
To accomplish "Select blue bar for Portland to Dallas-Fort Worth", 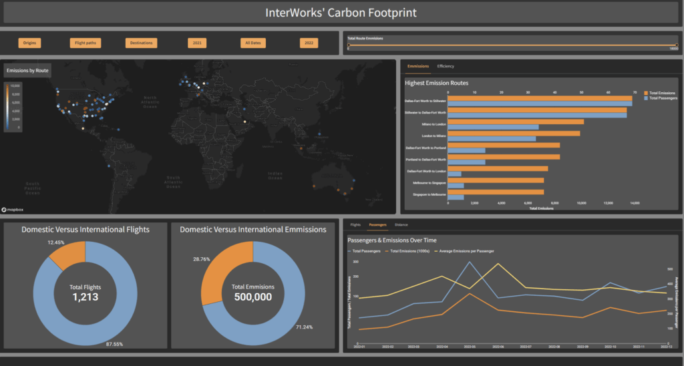I will [466, 162].
